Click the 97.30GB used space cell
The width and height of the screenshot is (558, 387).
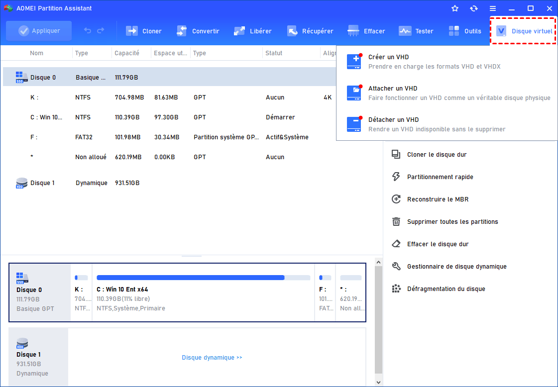click(166, 117)
